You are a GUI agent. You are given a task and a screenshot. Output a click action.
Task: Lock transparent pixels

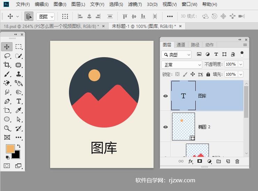[177, 74]
